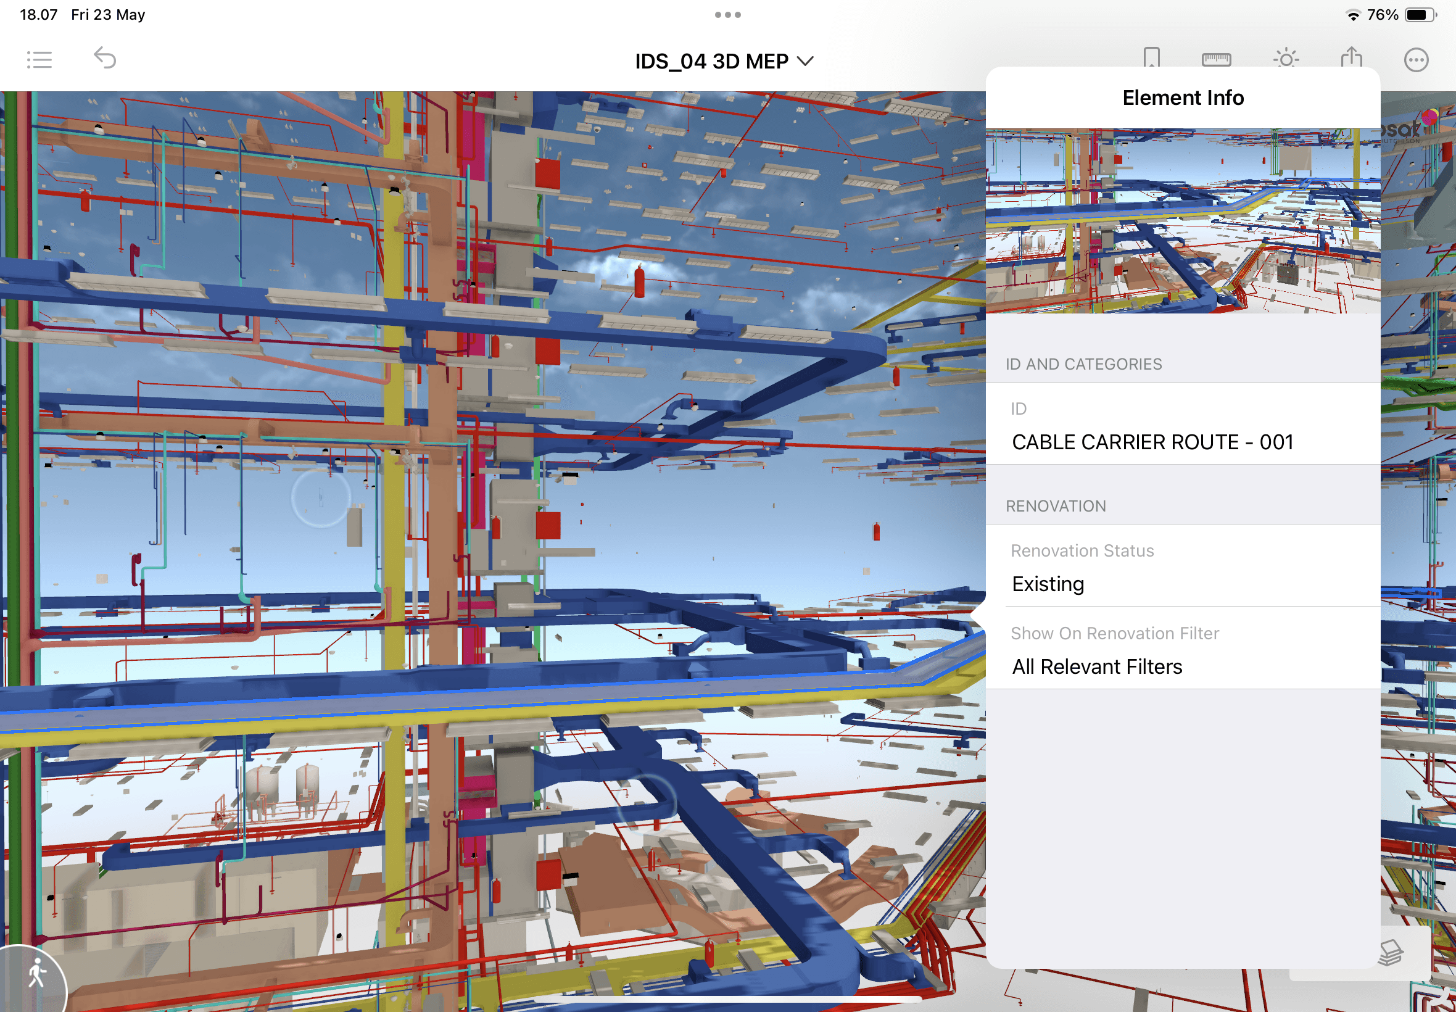Open the more options ellipsis menu
The image size is (1456, 1012).
click(1415, 60)
